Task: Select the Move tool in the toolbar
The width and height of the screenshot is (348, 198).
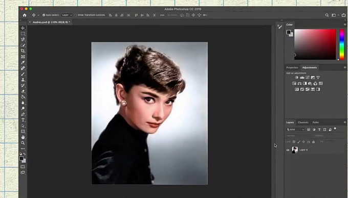Action: pyautogui.click(x=23, y=28)
